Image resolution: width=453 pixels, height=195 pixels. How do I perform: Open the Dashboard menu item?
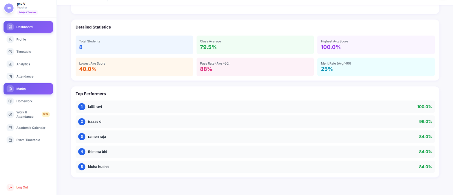tap(28, 27)
